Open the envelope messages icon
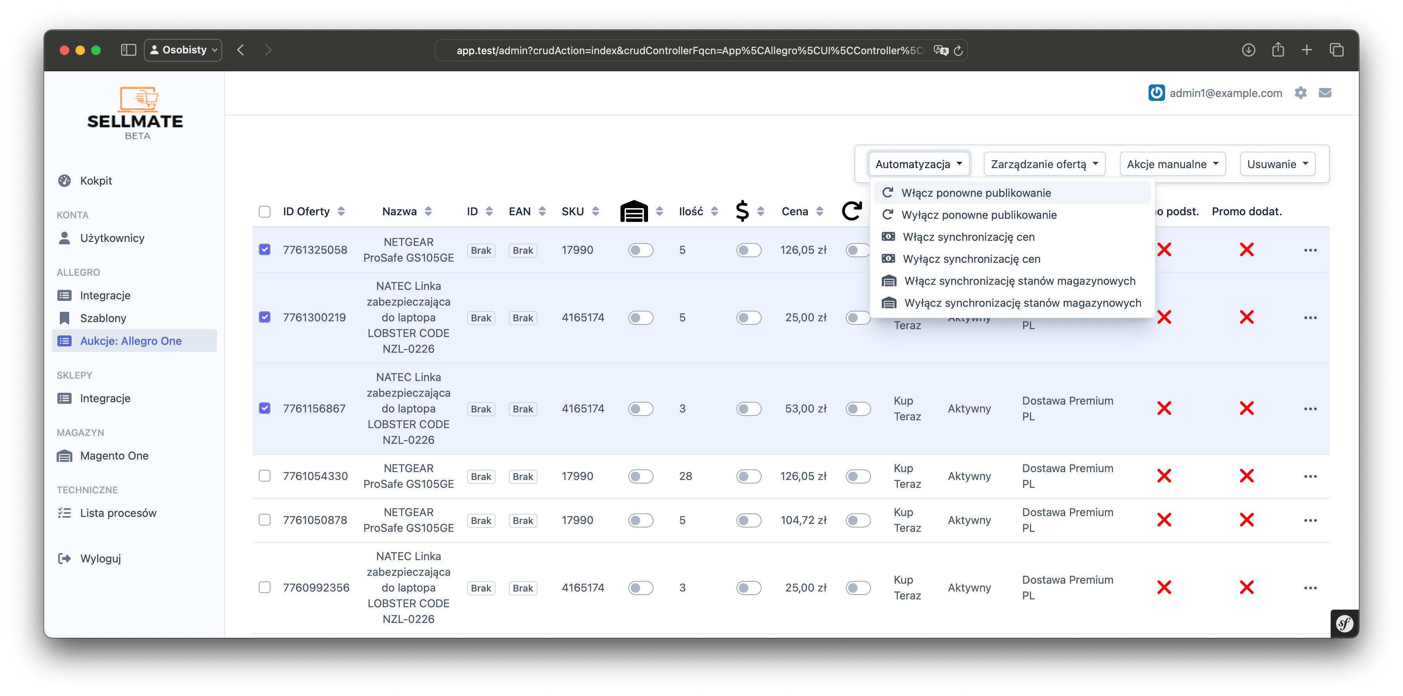1403x696 pixels. click(1325, 93)
